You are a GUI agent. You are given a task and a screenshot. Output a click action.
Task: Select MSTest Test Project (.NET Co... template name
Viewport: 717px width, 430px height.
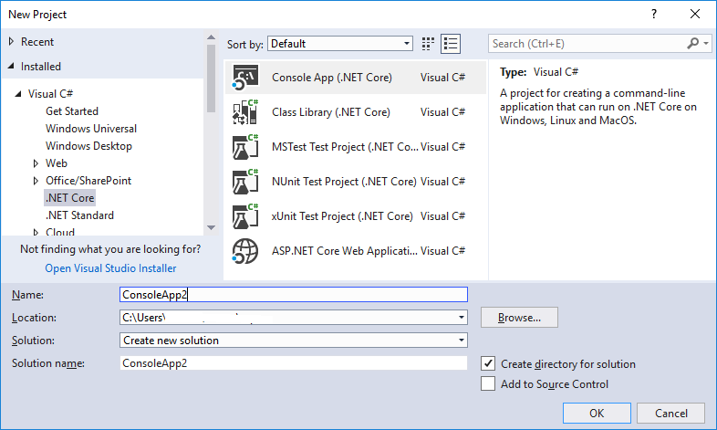click(345, 147)
